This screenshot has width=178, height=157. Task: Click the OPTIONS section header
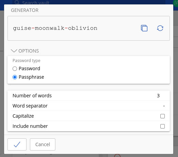pyautogui.click(x=29, y=51)
